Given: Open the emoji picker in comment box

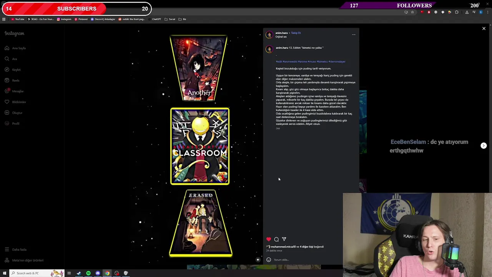Looking at the screenshot, I should [269, 260].
